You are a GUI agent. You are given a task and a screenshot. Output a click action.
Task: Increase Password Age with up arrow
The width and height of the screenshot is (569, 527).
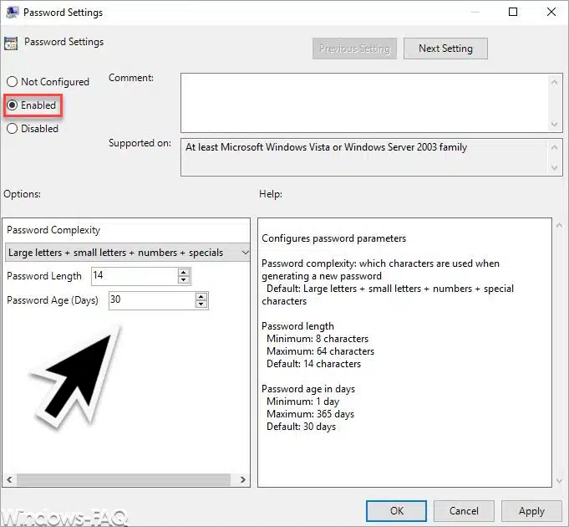[201, 297]
